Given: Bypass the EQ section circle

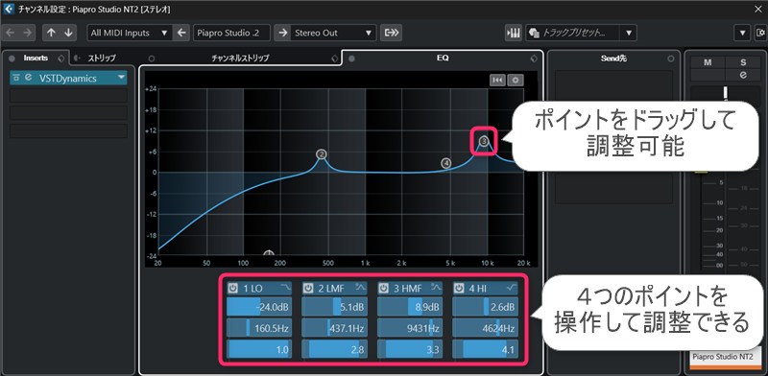Looking at the screenshot, I should [351, 59].
